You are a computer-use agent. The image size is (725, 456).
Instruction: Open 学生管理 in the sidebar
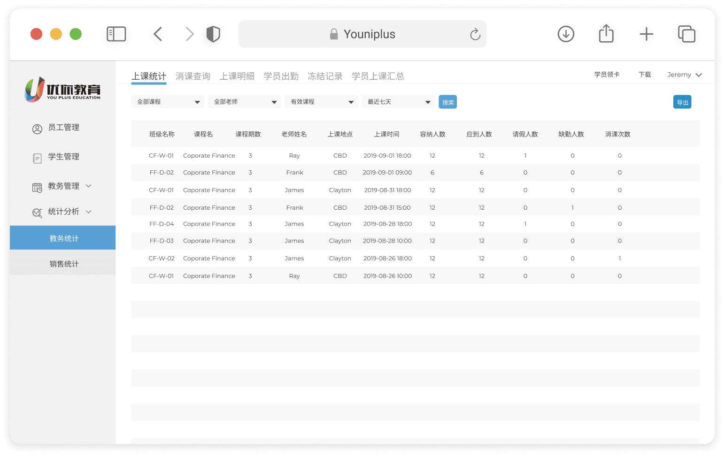pyautogui.click(x=63, y=157)
